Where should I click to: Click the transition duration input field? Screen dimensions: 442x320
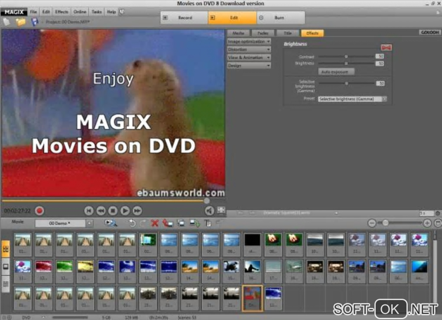[x=426, y=213]
